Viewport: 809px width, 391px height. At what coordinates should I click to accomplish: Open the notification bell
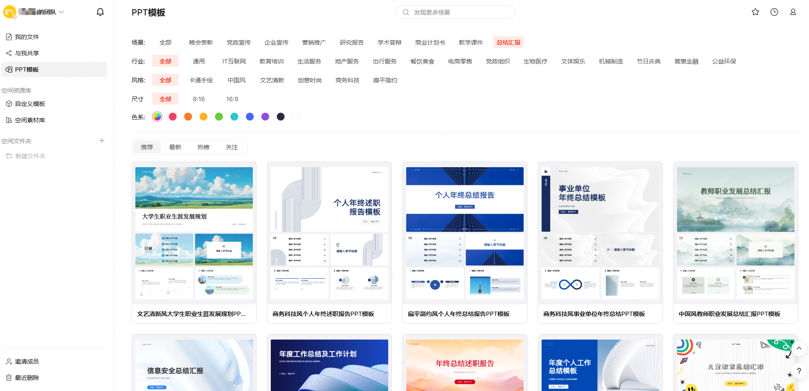point(100,12)
